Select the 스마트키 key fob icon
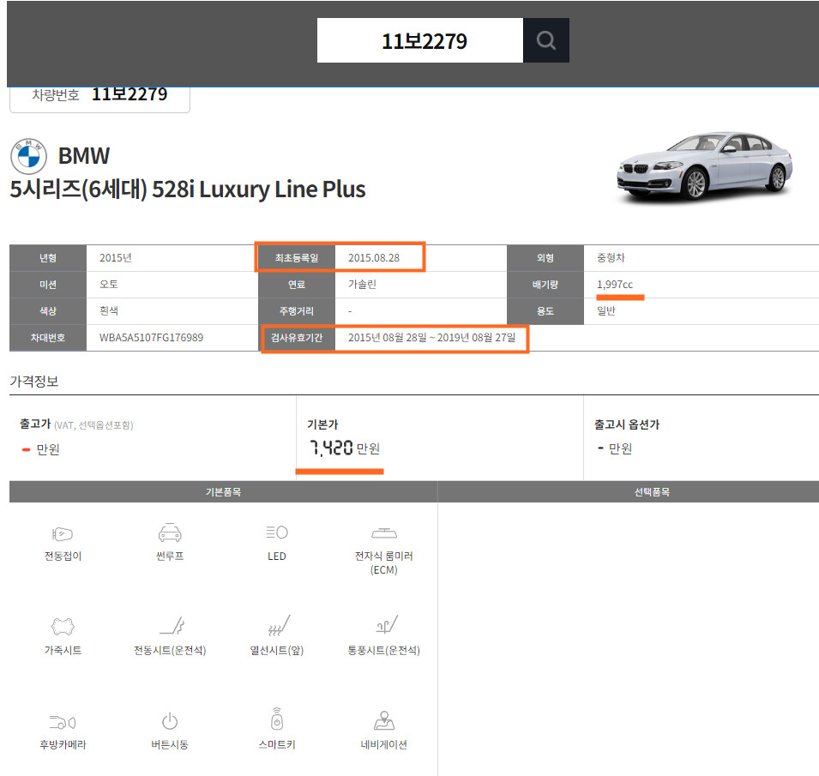Viewport: 819px width, 776px height. (277, 719)
